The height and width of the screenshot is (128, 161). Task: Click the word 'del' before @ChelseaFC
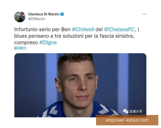[99, 29]
